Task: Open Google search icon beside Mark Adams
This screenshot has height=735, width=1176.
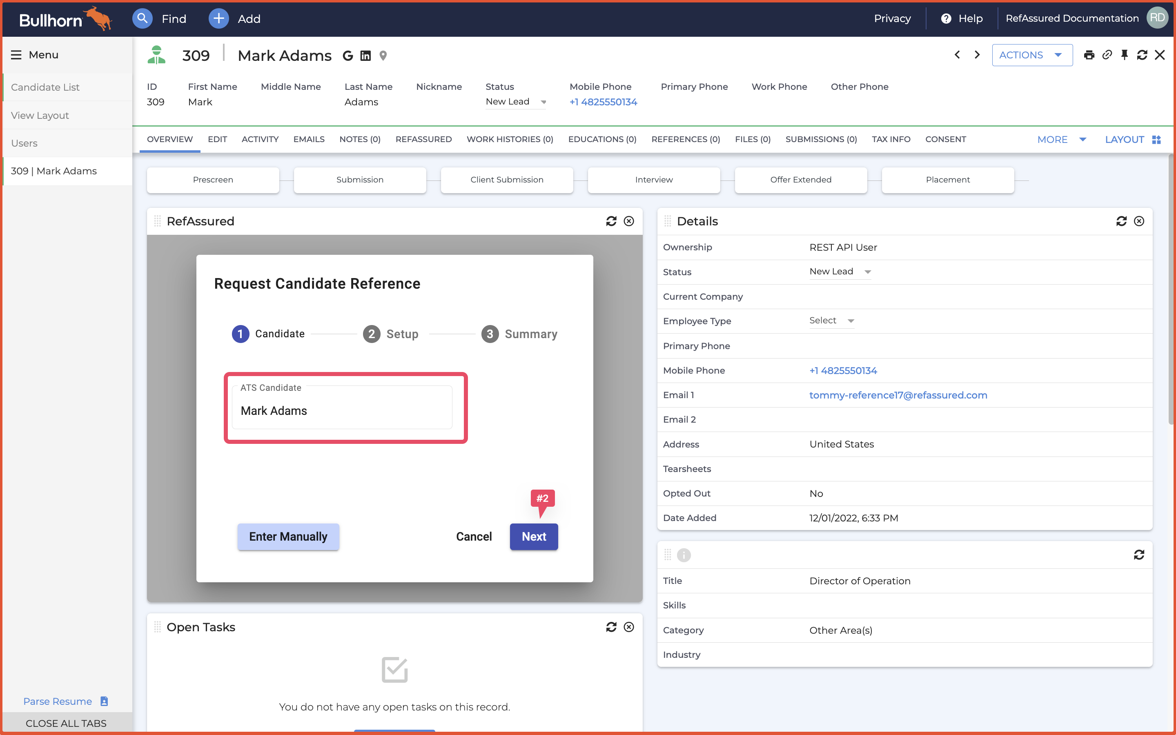Action: (347, 56)
